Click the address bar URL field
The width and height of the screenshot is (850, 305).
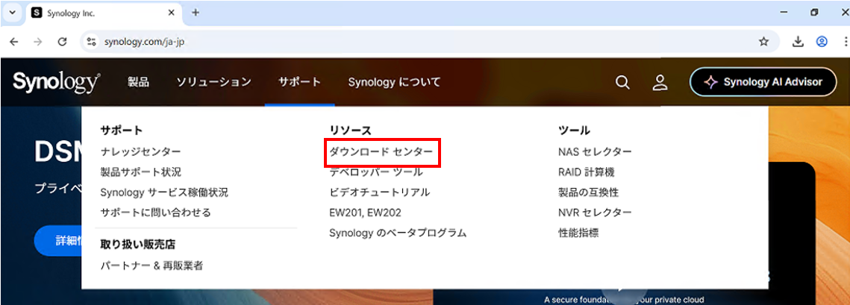pos(373,42)
